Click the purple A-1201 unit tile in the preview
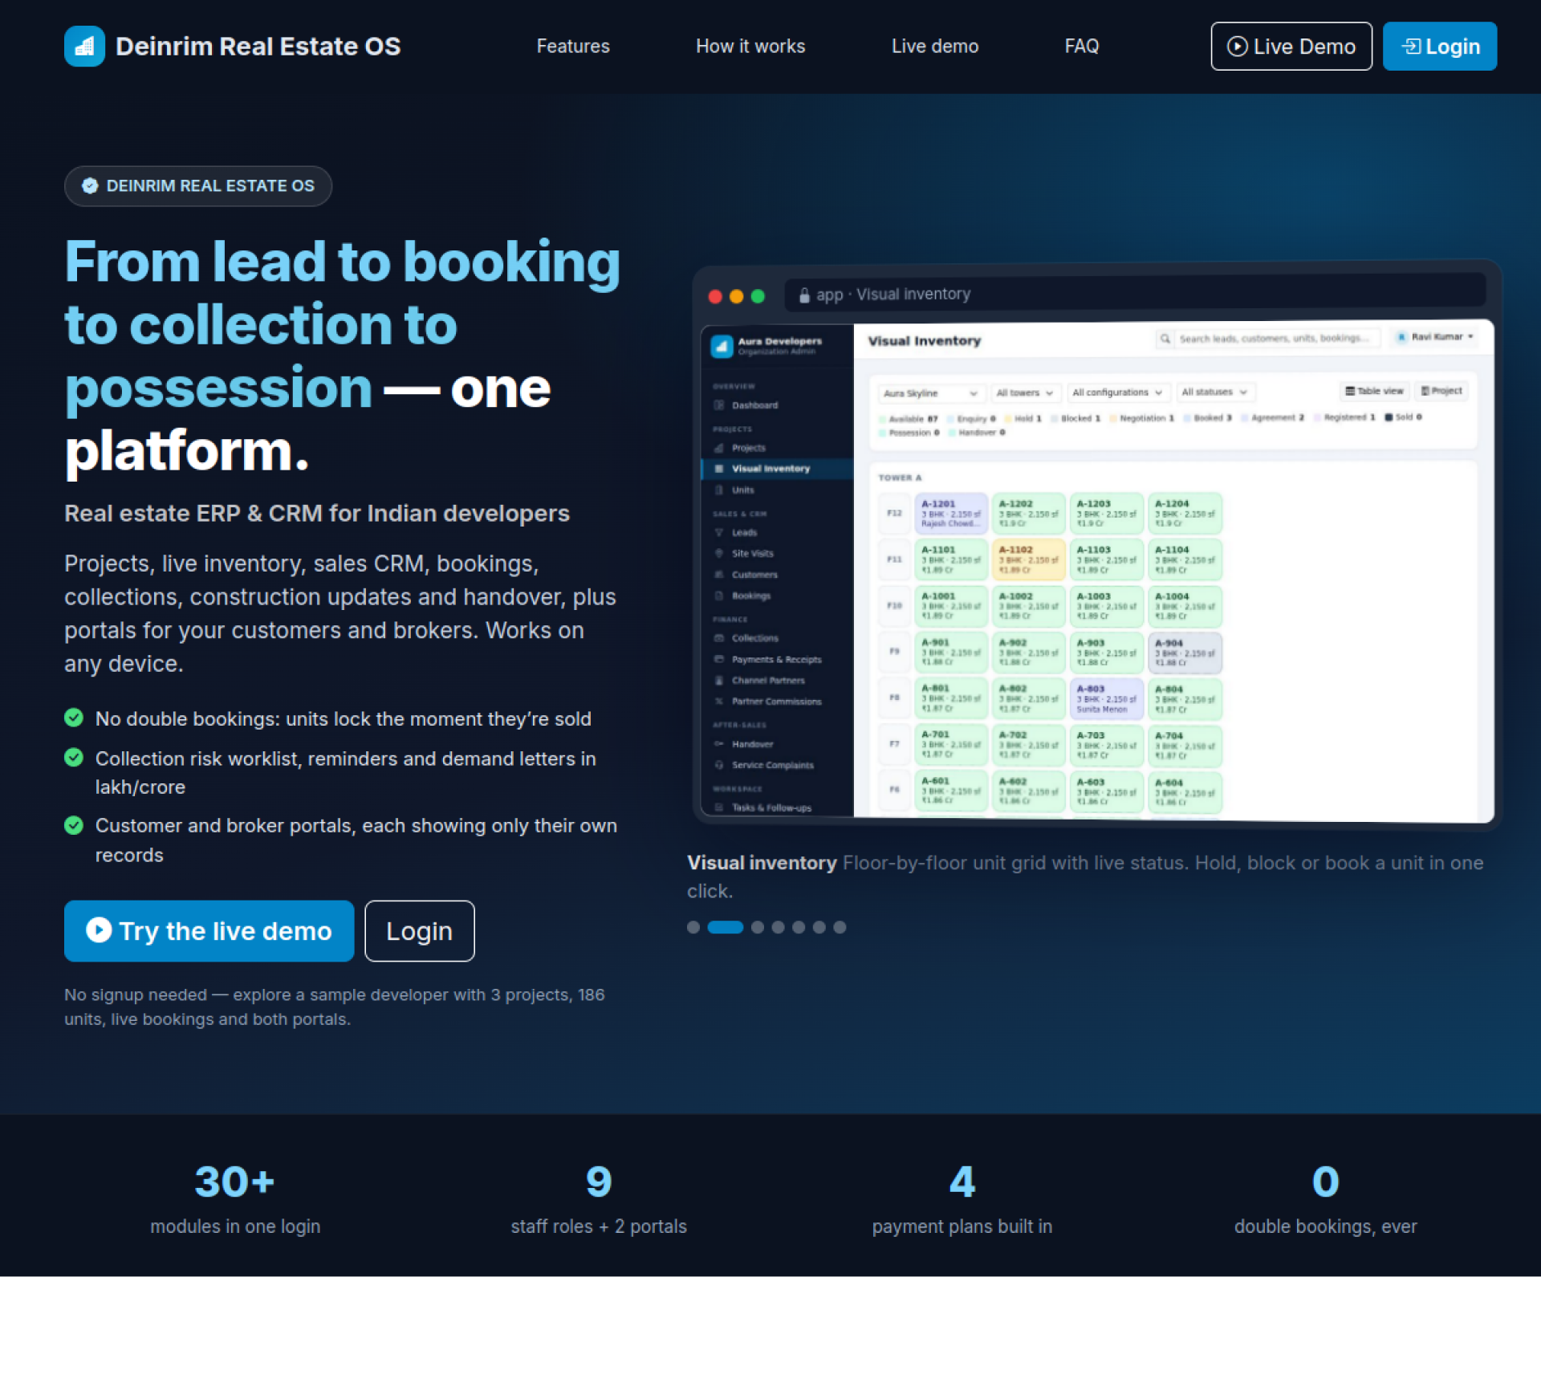Screen dimensions: 1541x1387 click(x=951, y=513)
